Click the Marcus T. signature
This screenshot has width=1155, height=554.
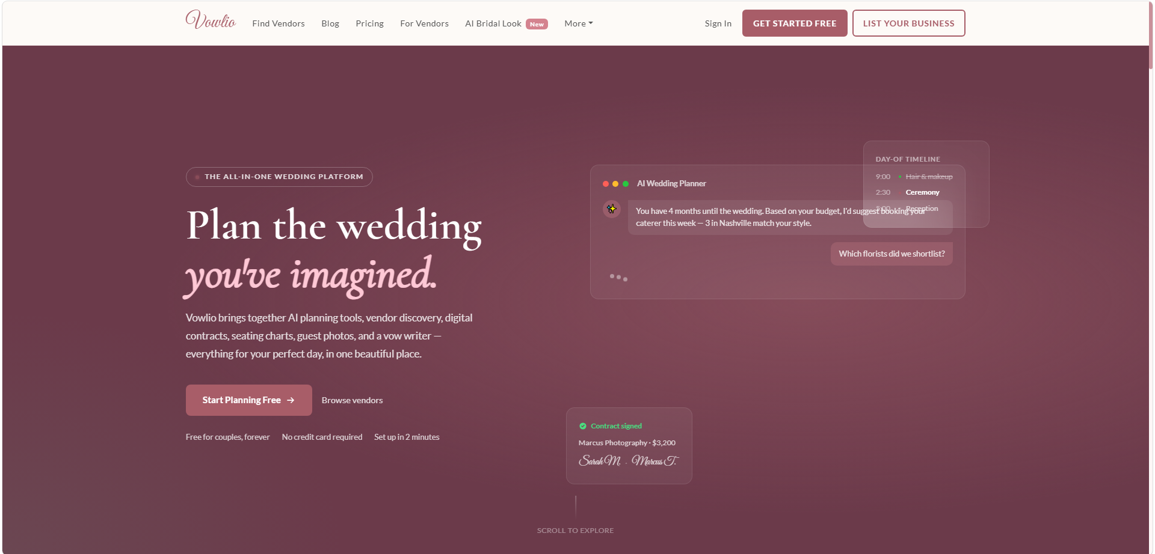tap(654, 461)
